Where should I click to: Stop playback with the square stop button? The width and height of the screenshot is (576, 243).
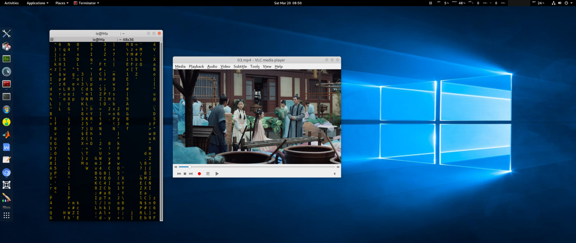(x=185, y=174)
